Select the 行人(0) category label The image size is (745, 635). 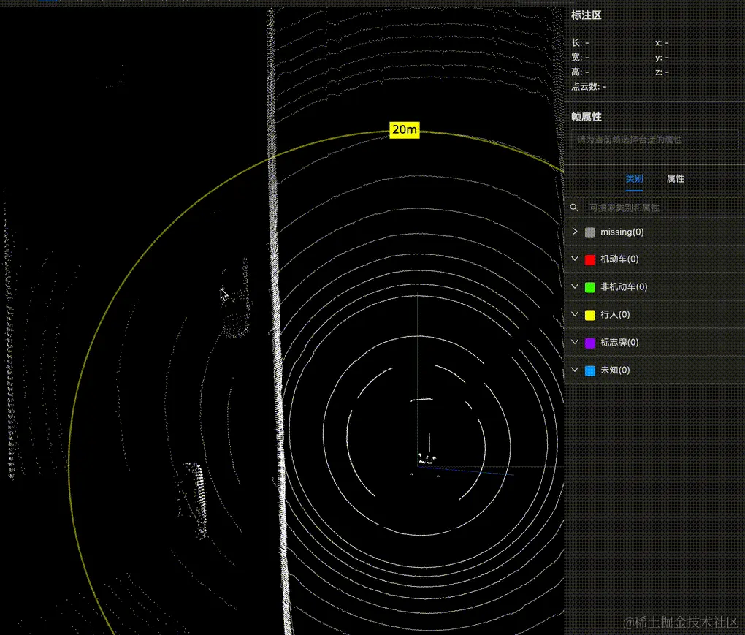tap(615, 314)
